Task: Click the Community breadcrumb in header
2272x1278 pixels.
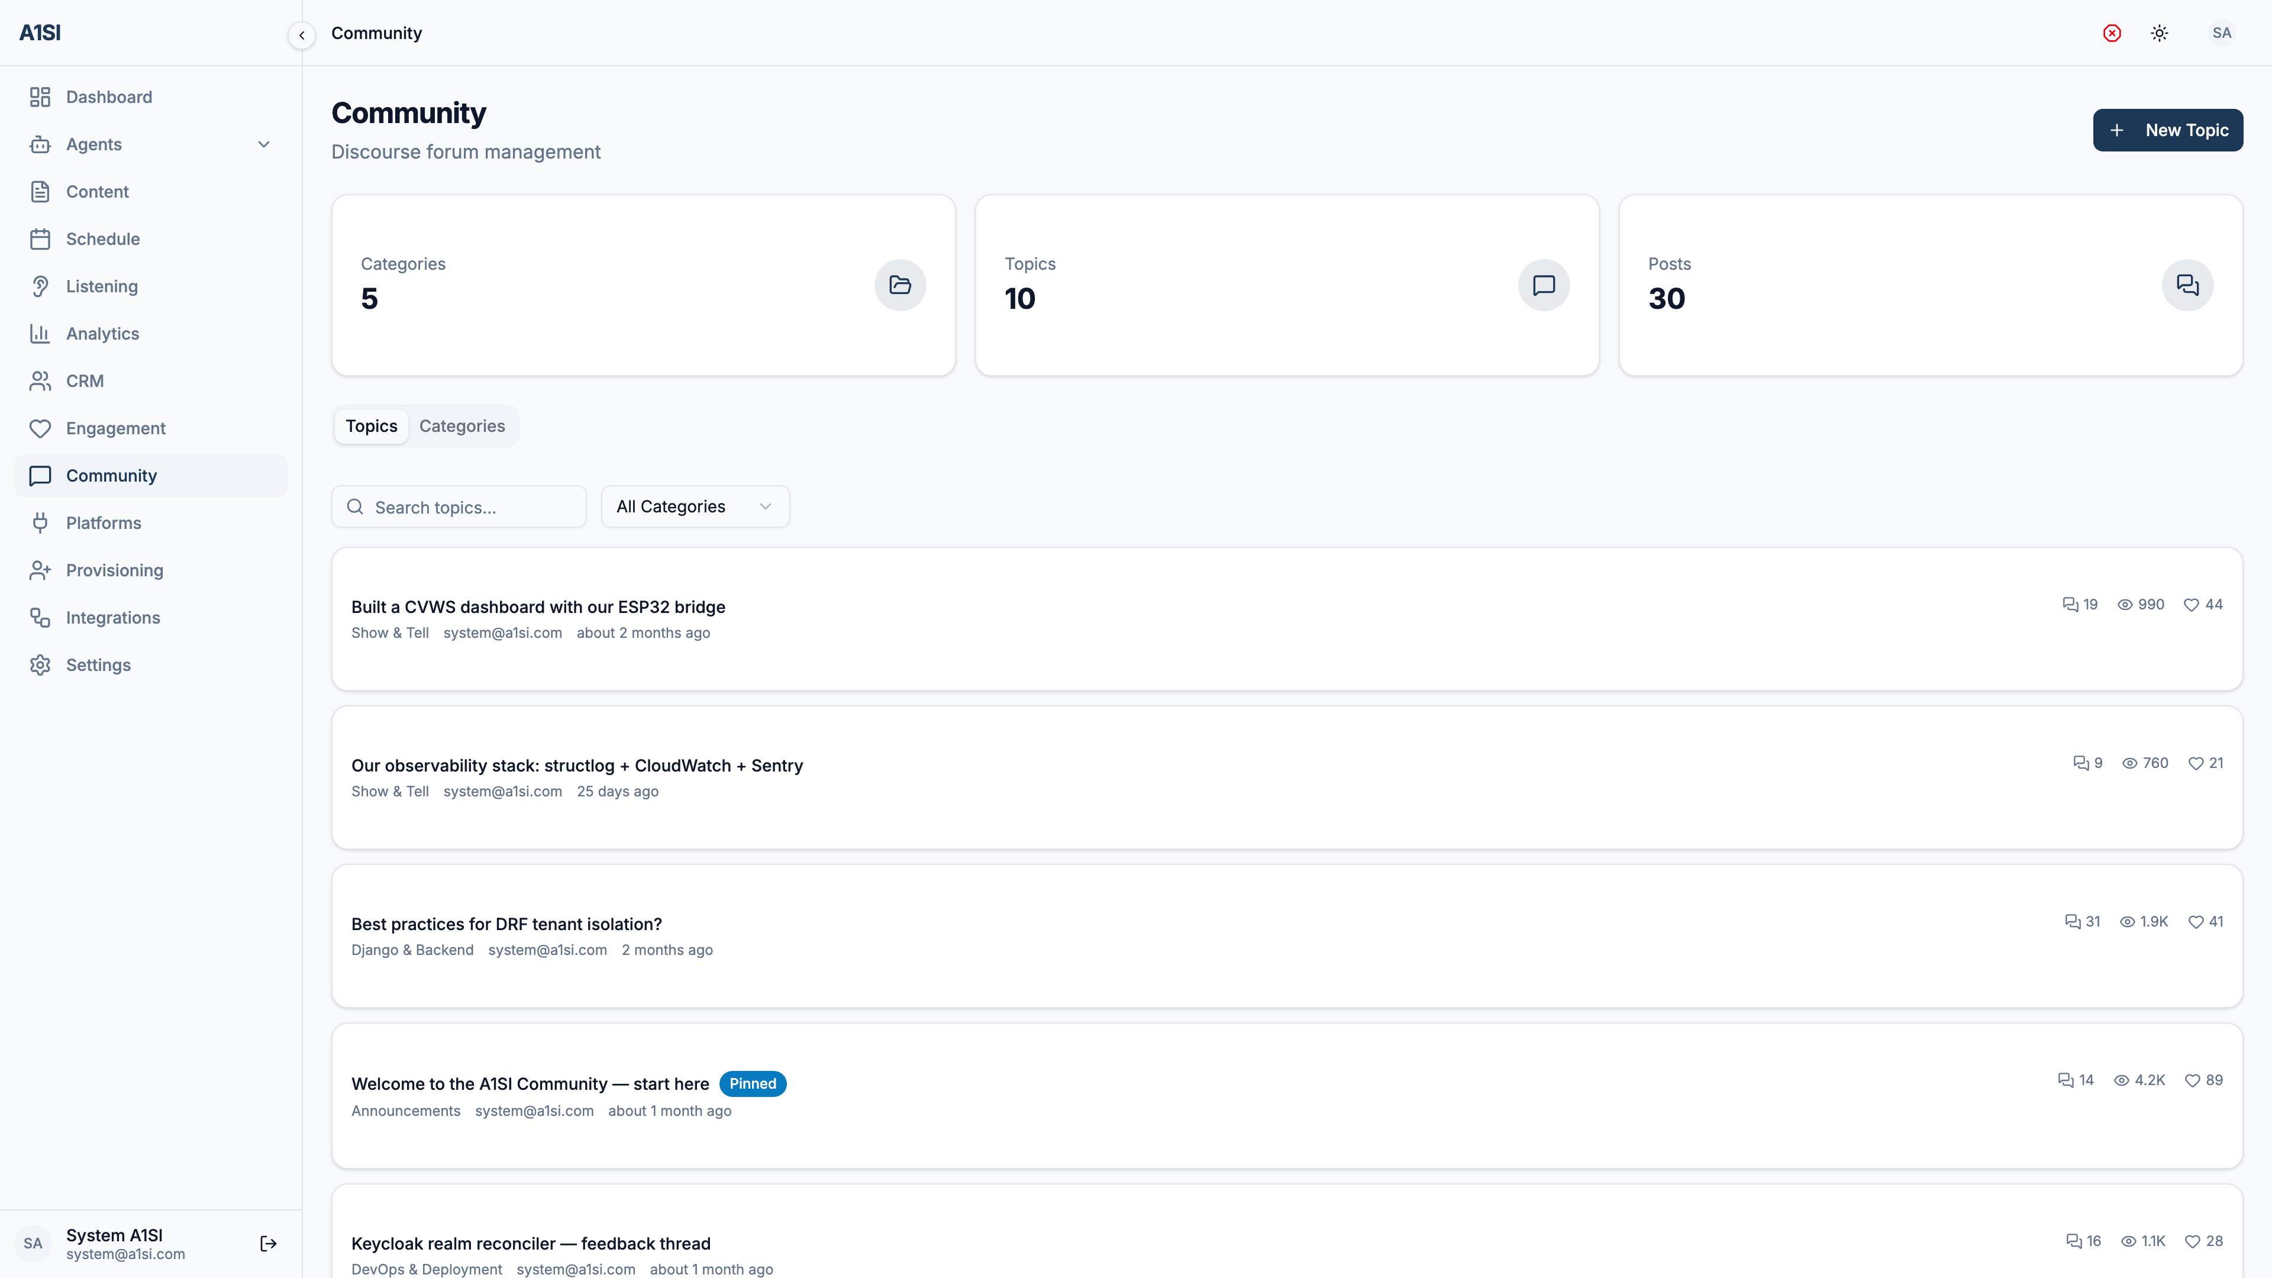Action: pos(377,33)
